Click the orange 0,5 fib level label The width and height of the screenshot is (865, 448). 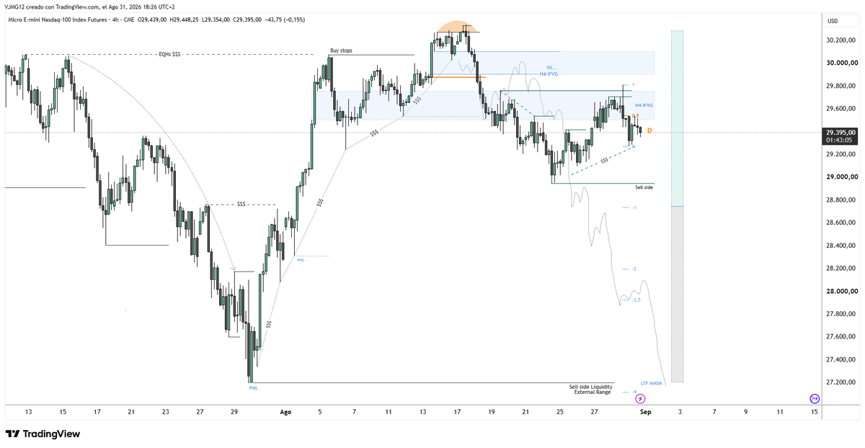coord(635,116)
